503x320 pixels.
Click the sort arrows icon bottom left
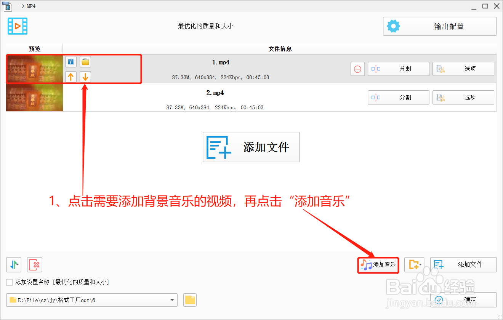(x=14, y=265)
